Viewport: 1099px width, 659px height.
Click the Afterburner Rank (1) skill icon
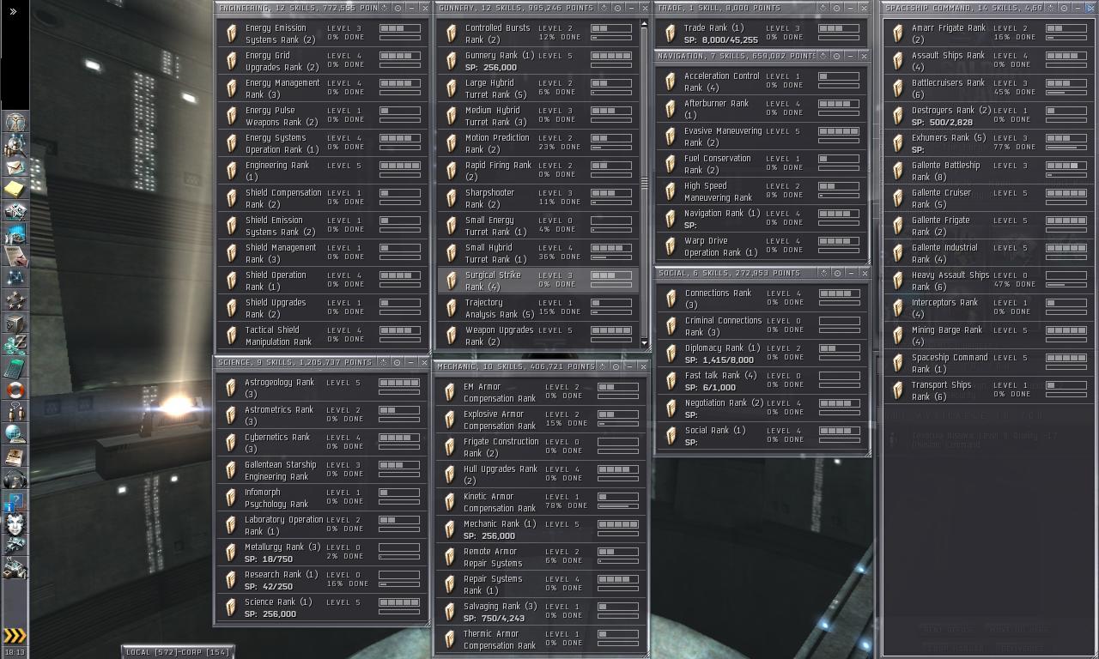(x=670, y=109)
